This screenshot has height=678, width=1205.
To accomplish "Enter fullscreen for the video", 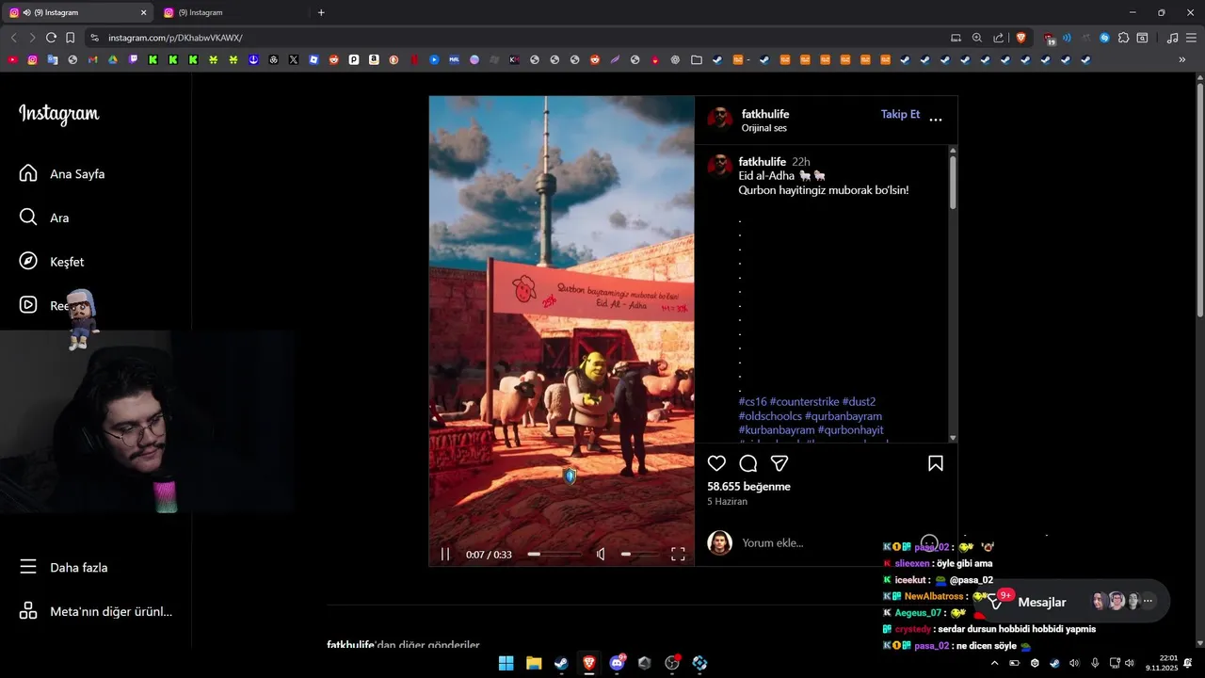I will click(678, 555).
